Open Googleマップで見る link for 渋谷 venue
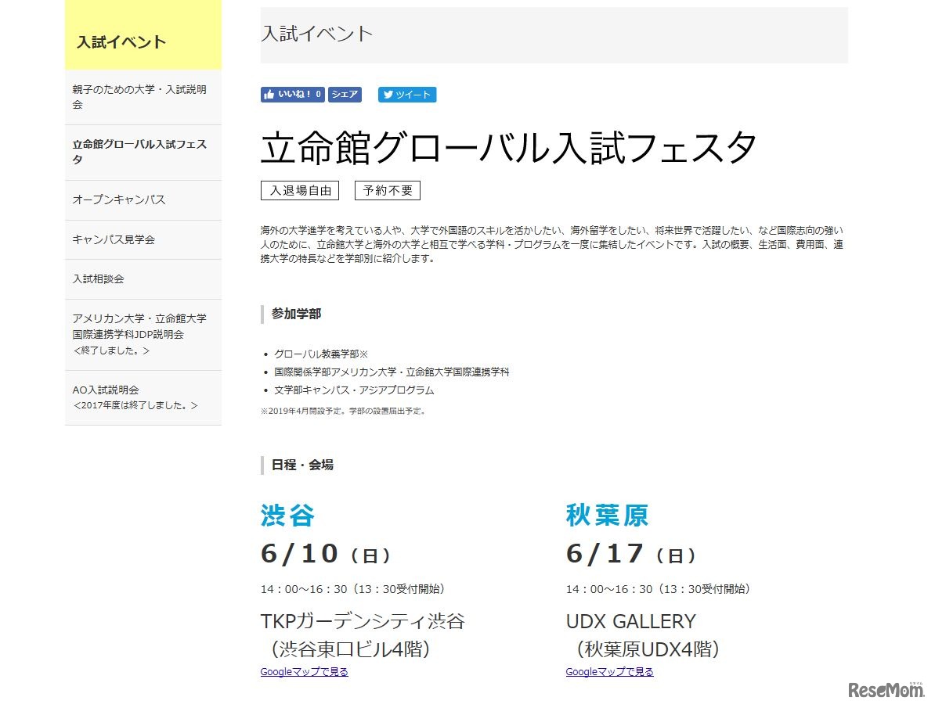Screen dimensions: 935x708 tap(304, 672)
